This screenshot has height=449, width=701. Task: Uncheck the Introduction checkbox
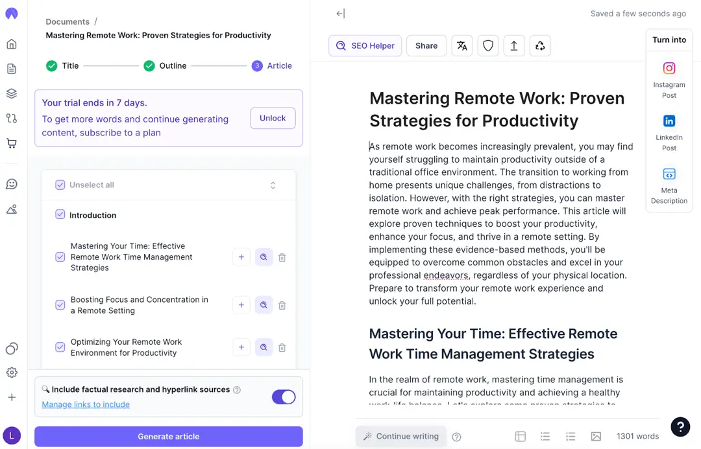pos(60,214)
